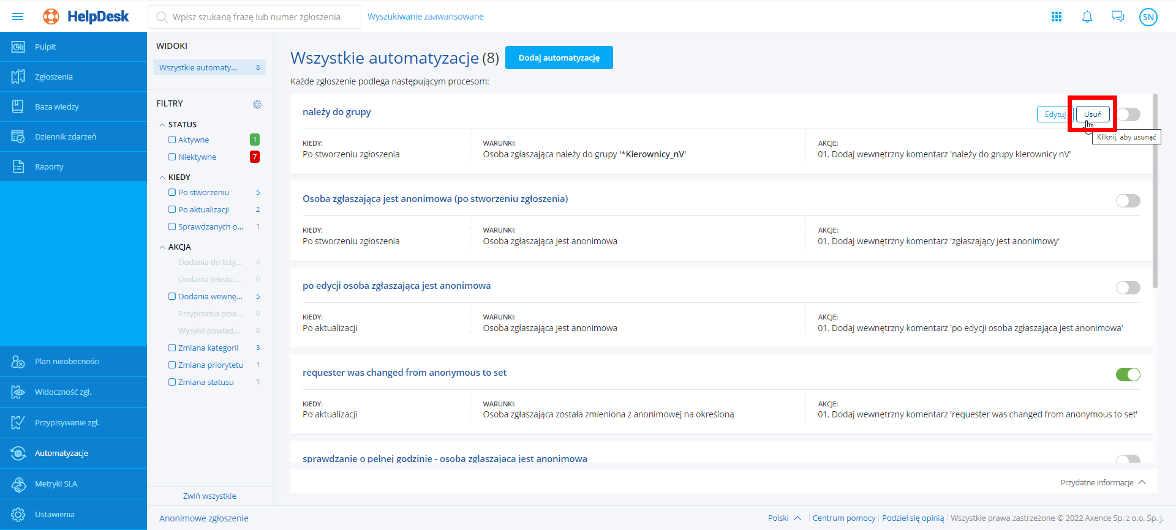This screenshot has width=1176, height=530.
Task: Go to Zgłoszenia in sidebar
Action: pos(54,77)
